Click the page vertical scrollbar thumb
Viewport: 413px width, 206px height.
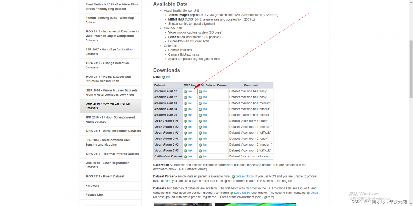pyautogui.click(x=411, y=69)
